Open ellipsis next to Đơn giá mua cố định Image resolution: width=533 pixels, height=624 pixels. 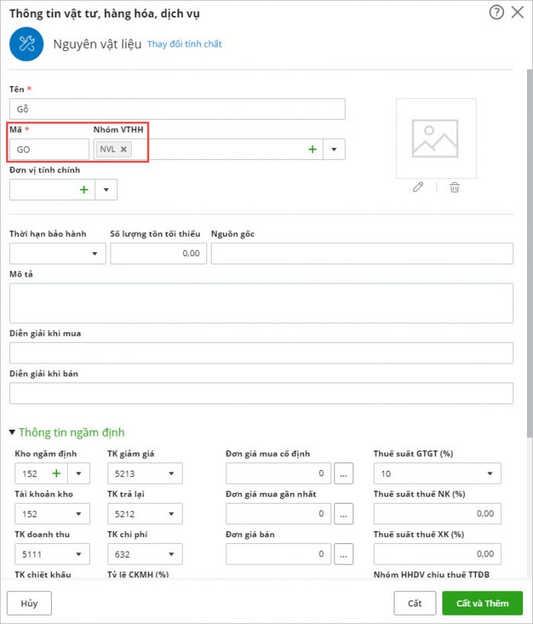click(x=343, y=474)
